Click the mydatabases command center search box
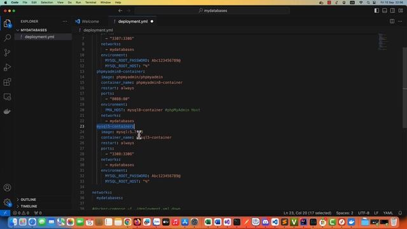407x229 pixels. tap(212, 11)
